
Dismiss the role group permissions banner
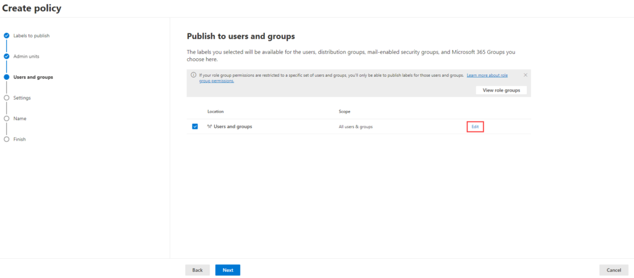(526, 75)
